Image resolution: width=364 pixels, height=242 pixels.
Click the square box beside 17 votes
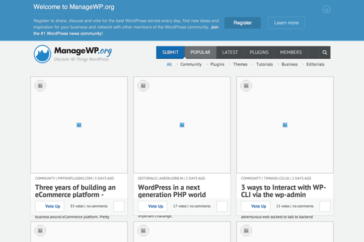222,206
